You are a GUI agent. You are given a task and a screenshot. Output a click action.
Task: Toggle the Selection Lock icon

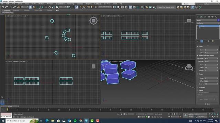[x=121, y=114]
